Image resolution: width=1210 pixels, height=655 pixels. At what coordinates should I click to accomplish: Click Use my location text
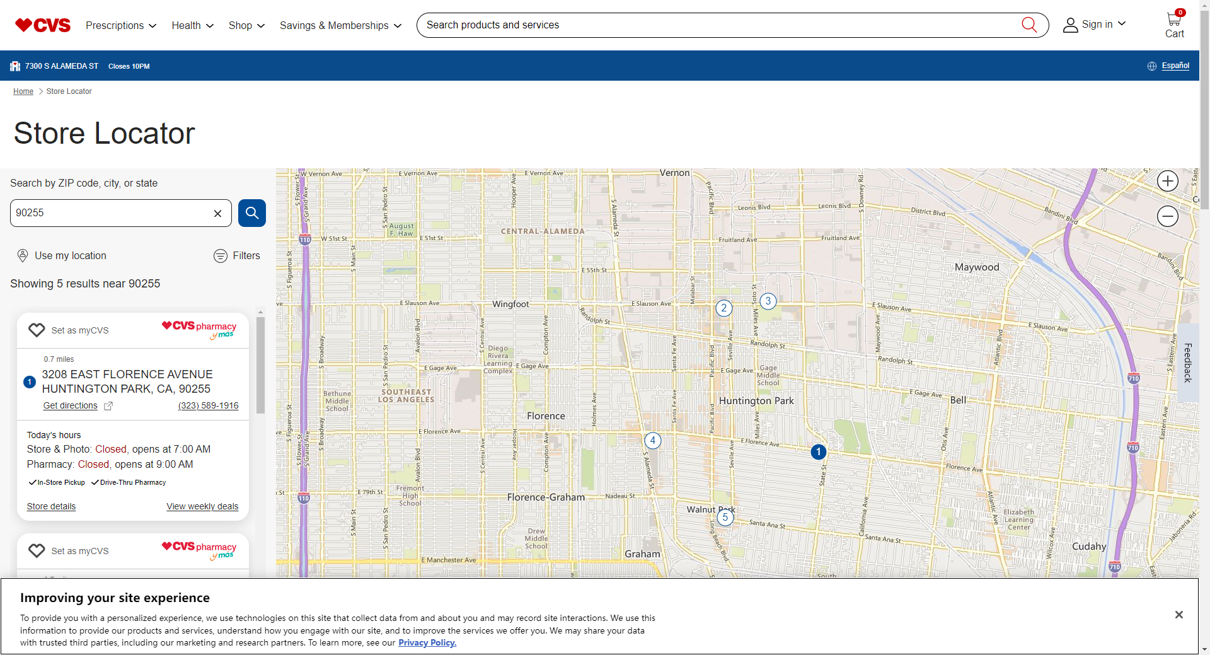coord(71,255)
